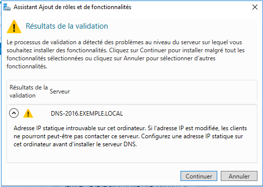Click the large yellow warning triangle icon
Viewport: 263px width, 187px height.
click(14, 27)
